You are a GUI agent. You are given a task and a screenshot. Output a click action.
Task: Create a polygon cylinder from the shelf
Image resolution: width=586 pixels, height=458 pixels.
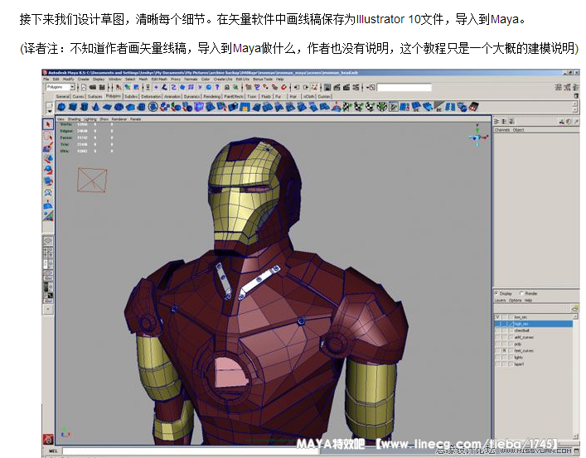[85, 107]
